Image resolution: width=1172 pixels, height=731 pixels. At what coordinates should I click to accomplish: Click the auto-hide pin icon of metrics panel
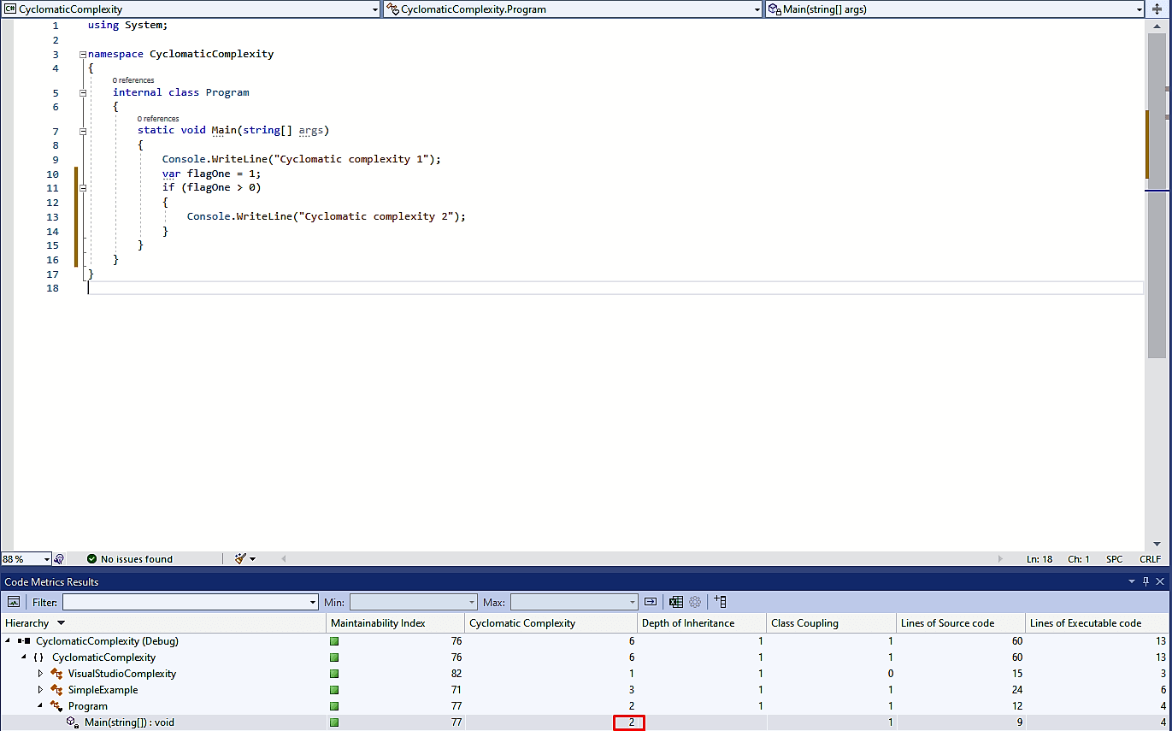[x=1145, y=581]
